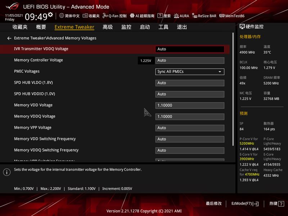Open 热键 hotkeys help
The width and height of the screenshot is (288, 216).
click(276, 203)
